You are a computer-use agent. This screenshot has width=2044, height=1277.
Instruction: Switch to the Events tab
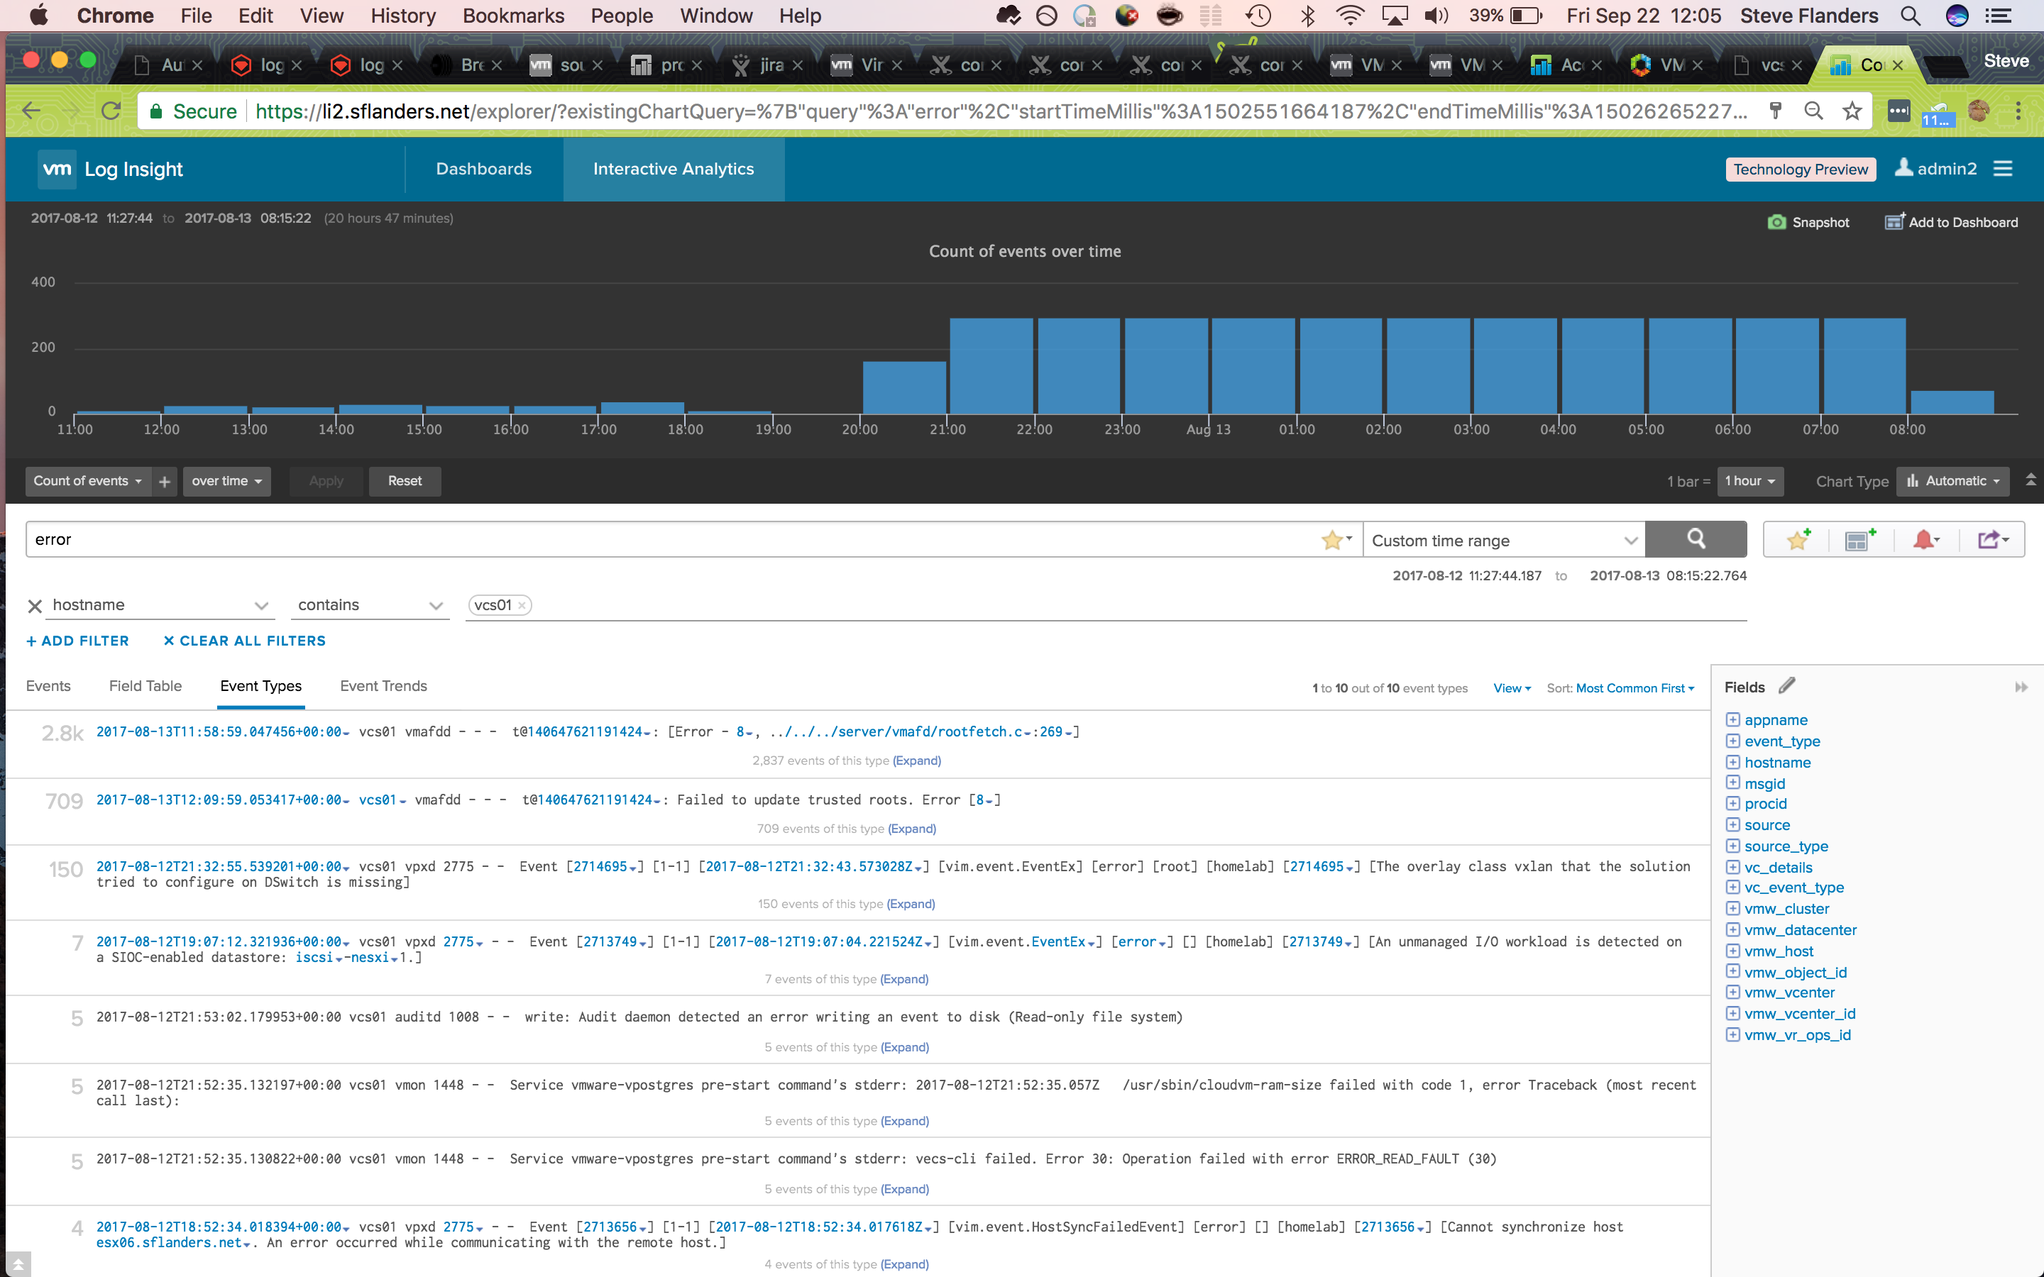[48, 686]
